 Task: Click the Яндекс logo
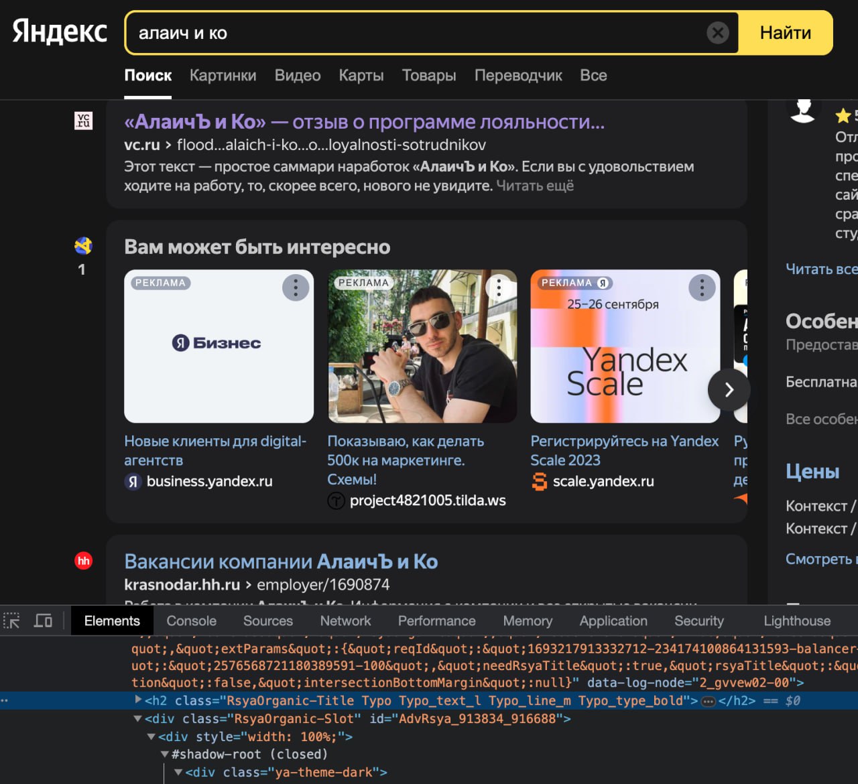60,31
